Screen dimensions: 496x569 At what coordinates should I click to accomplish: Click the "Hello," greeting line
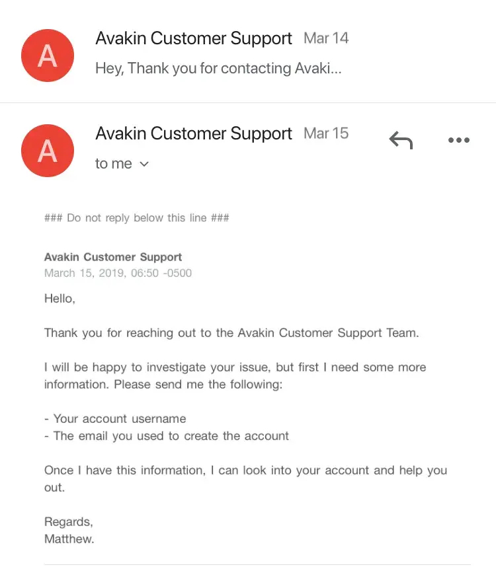pos(60,299)
